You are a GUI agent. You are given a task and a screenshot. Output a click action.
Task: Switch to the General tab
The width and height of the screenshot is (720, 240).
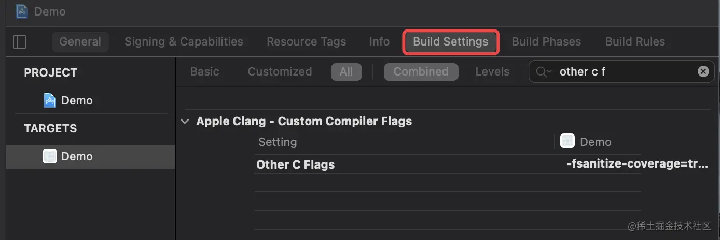click(80, 42)
